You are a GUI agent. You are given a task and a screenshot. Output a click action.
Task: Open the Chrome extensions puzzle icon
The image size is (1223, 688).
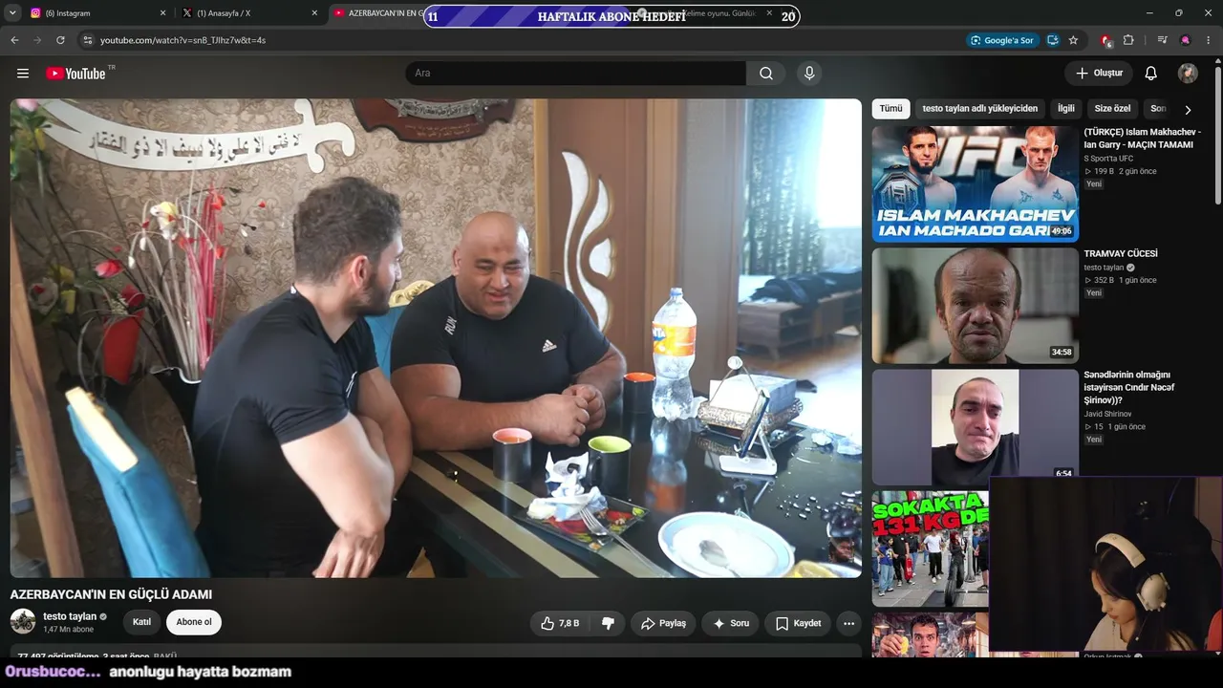coord(1128,40)
